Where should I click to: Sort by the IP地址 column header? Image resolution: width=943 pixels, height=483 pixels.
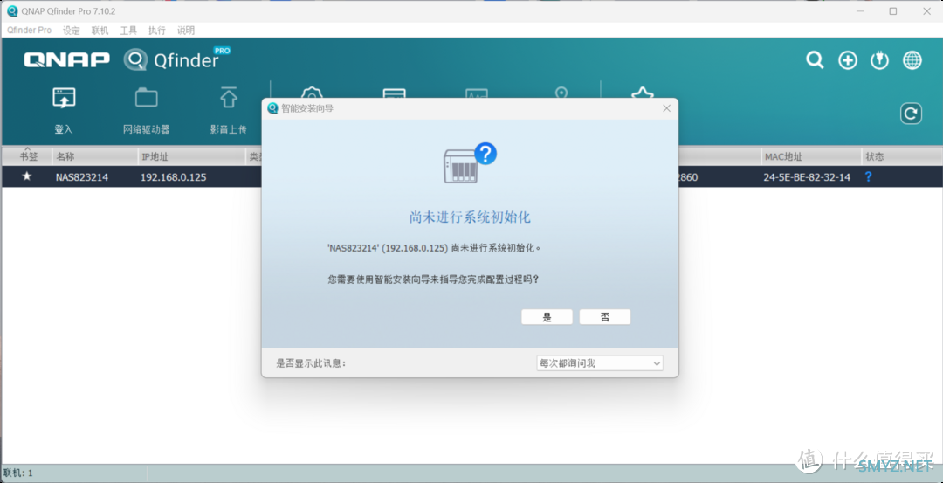click(x=192, y=156)
